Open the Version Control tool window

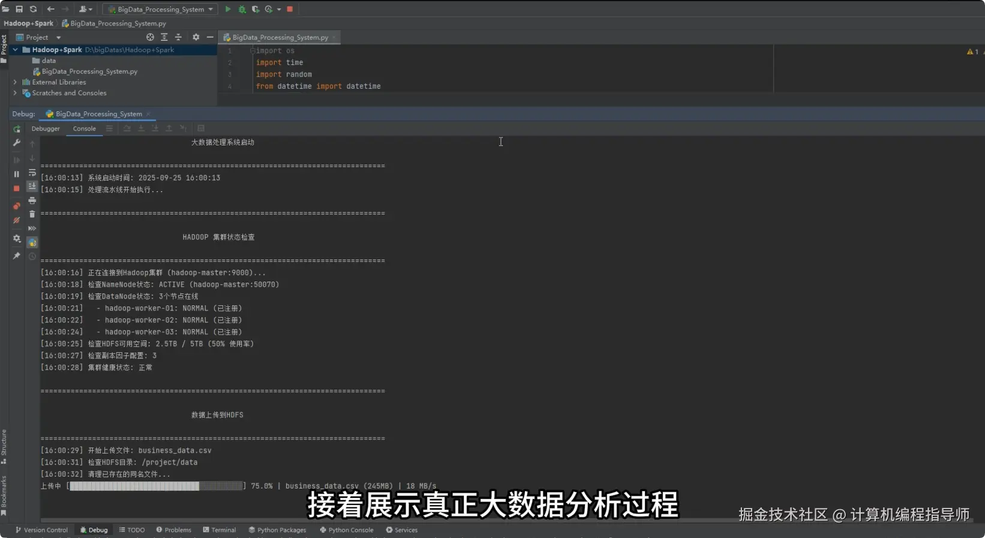click(41, 530)
